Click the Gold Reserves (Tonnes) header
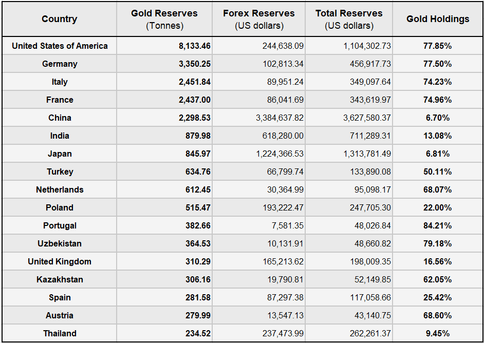The width and height of the screenshot is (484, 343). point(164,19)
